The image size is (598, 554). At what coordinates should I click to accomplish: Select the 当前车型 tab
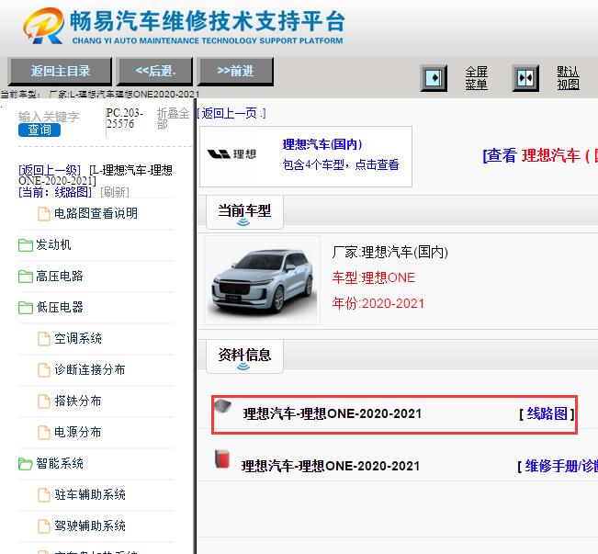[x=244, y=212]
